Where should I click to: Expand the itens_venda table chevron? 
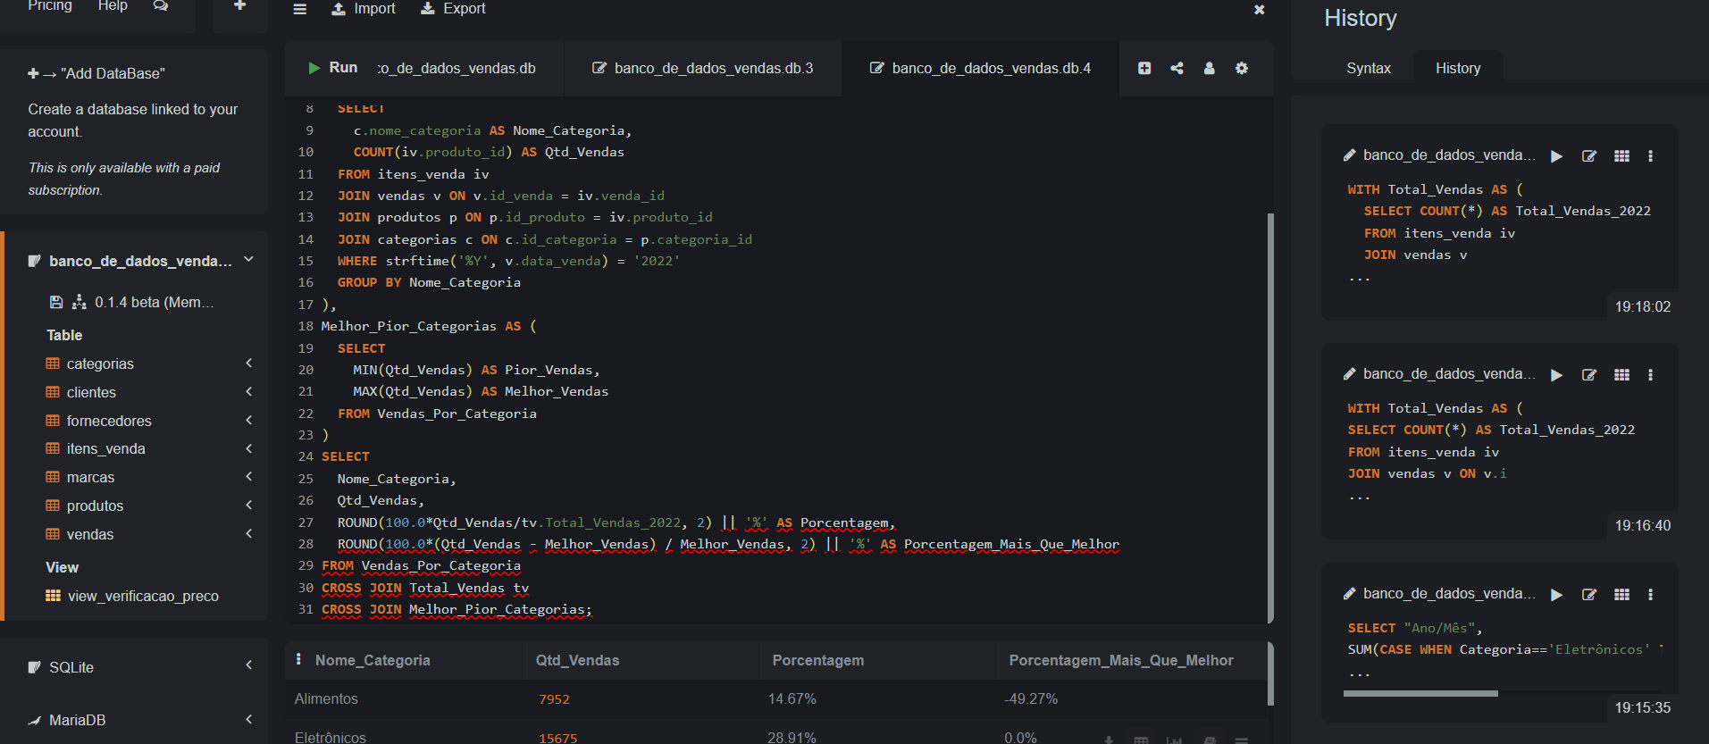pyautogui.click(x=249, y=448)
